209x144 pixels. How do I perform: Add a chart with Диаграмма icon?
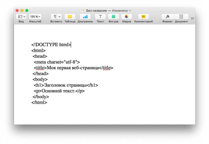[x=85, y=16]
